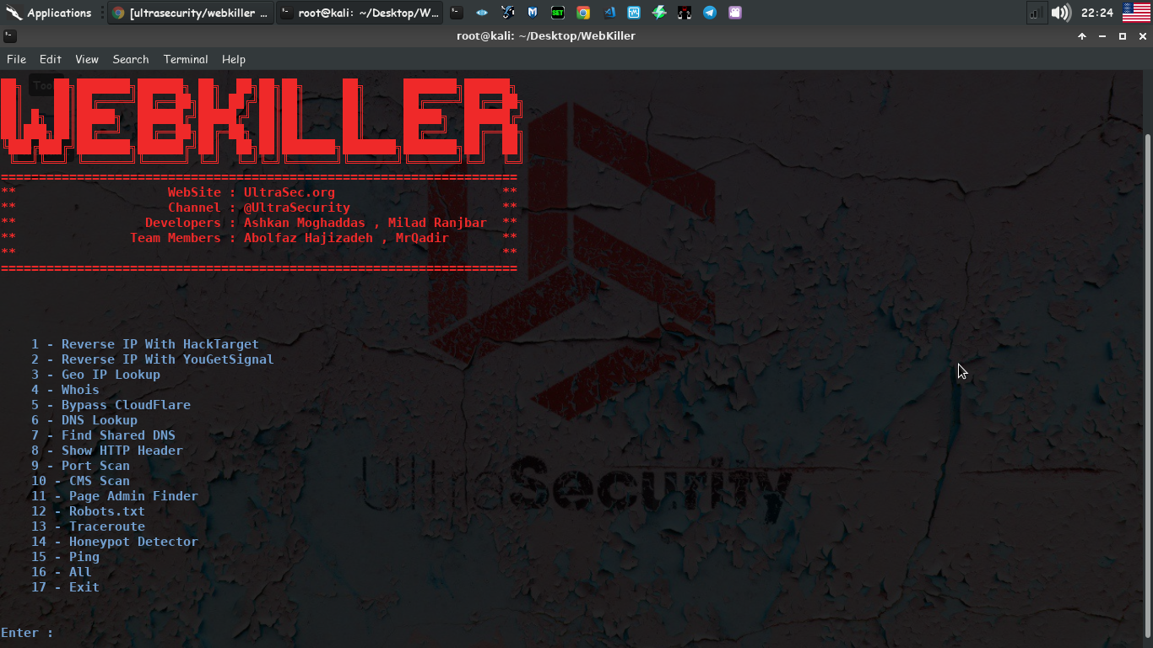Viewport: 1153px width, 648px height.
Task: Click the option '4 - Whois'
Action: click(65, 390)
